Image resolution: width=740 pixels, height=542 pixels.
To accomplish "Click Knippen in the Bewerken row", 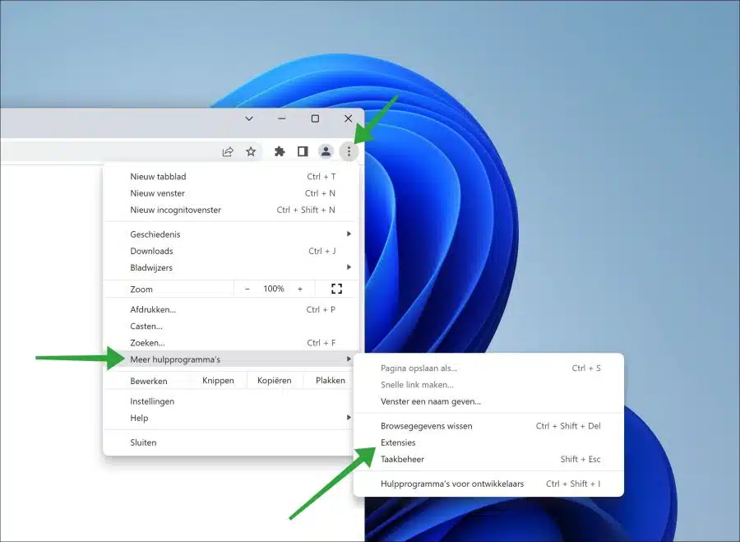I will tap(218, 381).
